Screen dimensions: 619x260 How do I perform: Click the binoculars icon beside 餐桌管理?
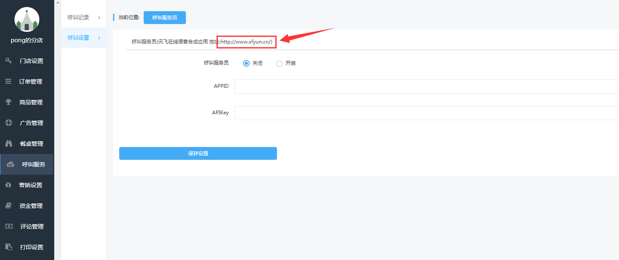(x=8, y=144)
